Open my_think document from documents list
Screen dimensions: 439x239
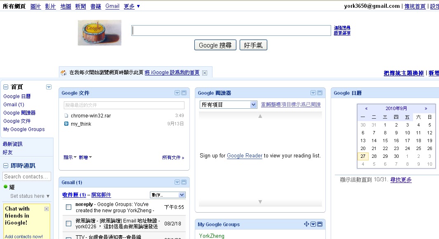pos(81,124)
